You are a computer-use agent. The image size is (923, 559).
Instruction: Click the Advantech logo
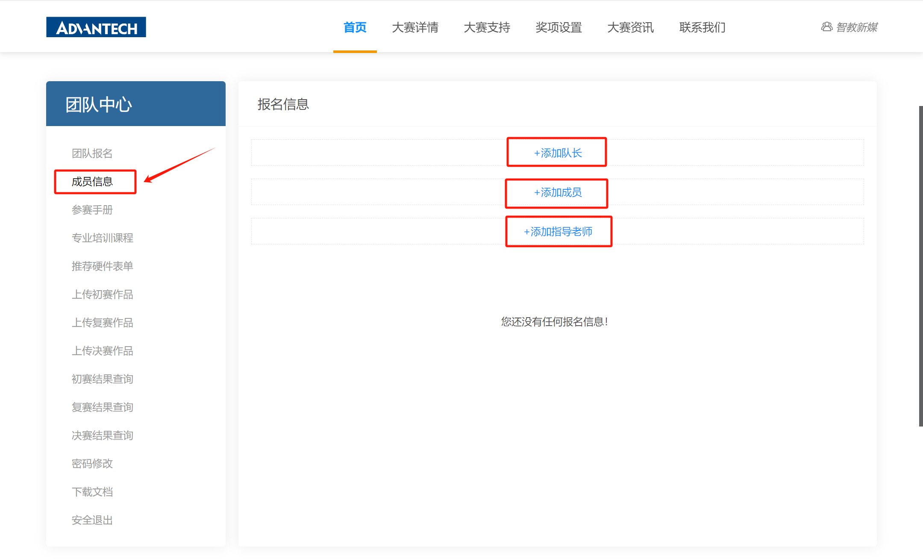tap(96, 27)
